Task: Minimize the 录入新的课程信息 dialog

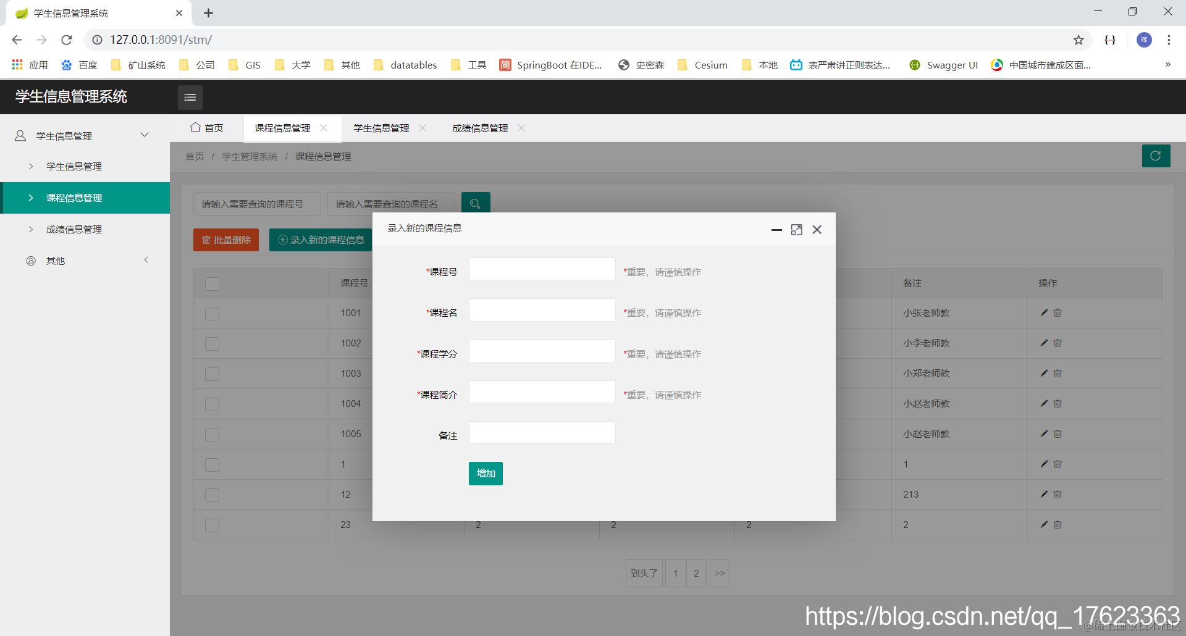Action: [776, 229]
